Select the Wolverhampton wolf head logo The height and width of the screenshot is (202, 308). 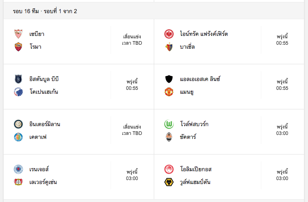(169, 182)
